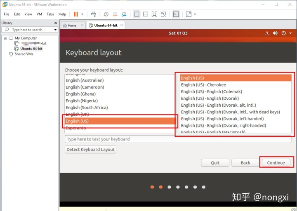Enter full screen mode icon

(x=154, y=14)
